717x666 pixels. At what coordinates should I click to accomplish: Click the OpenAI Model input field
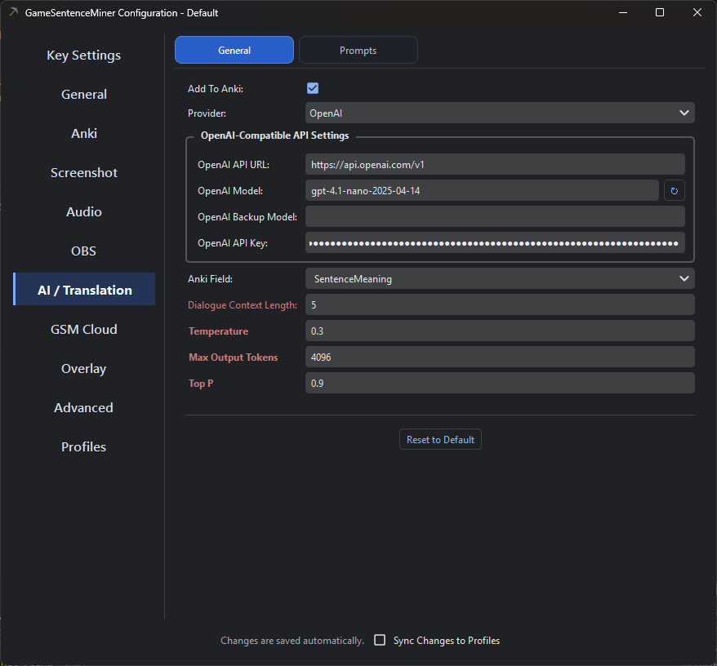coord(482,190)
